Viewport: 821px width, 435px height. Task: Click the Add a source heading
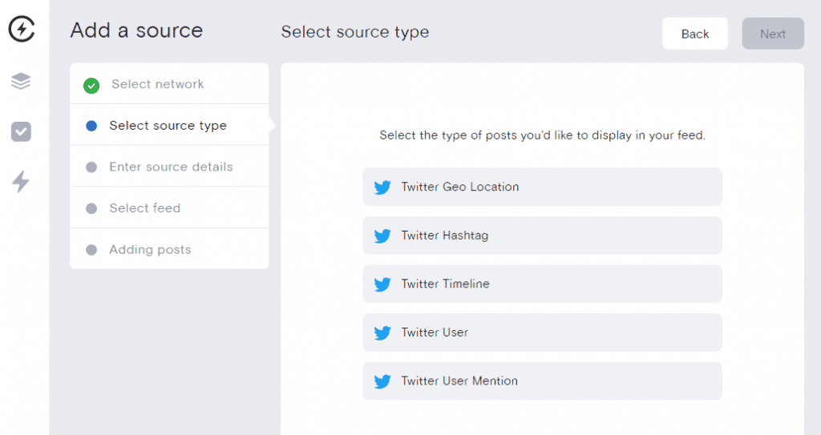136,30
